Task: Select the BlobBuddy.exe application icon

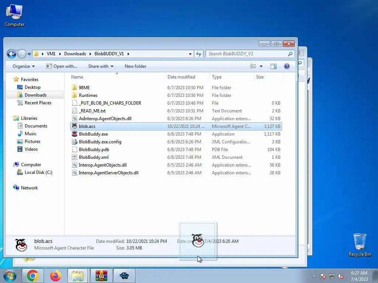Action: click(x=75, y=134)
